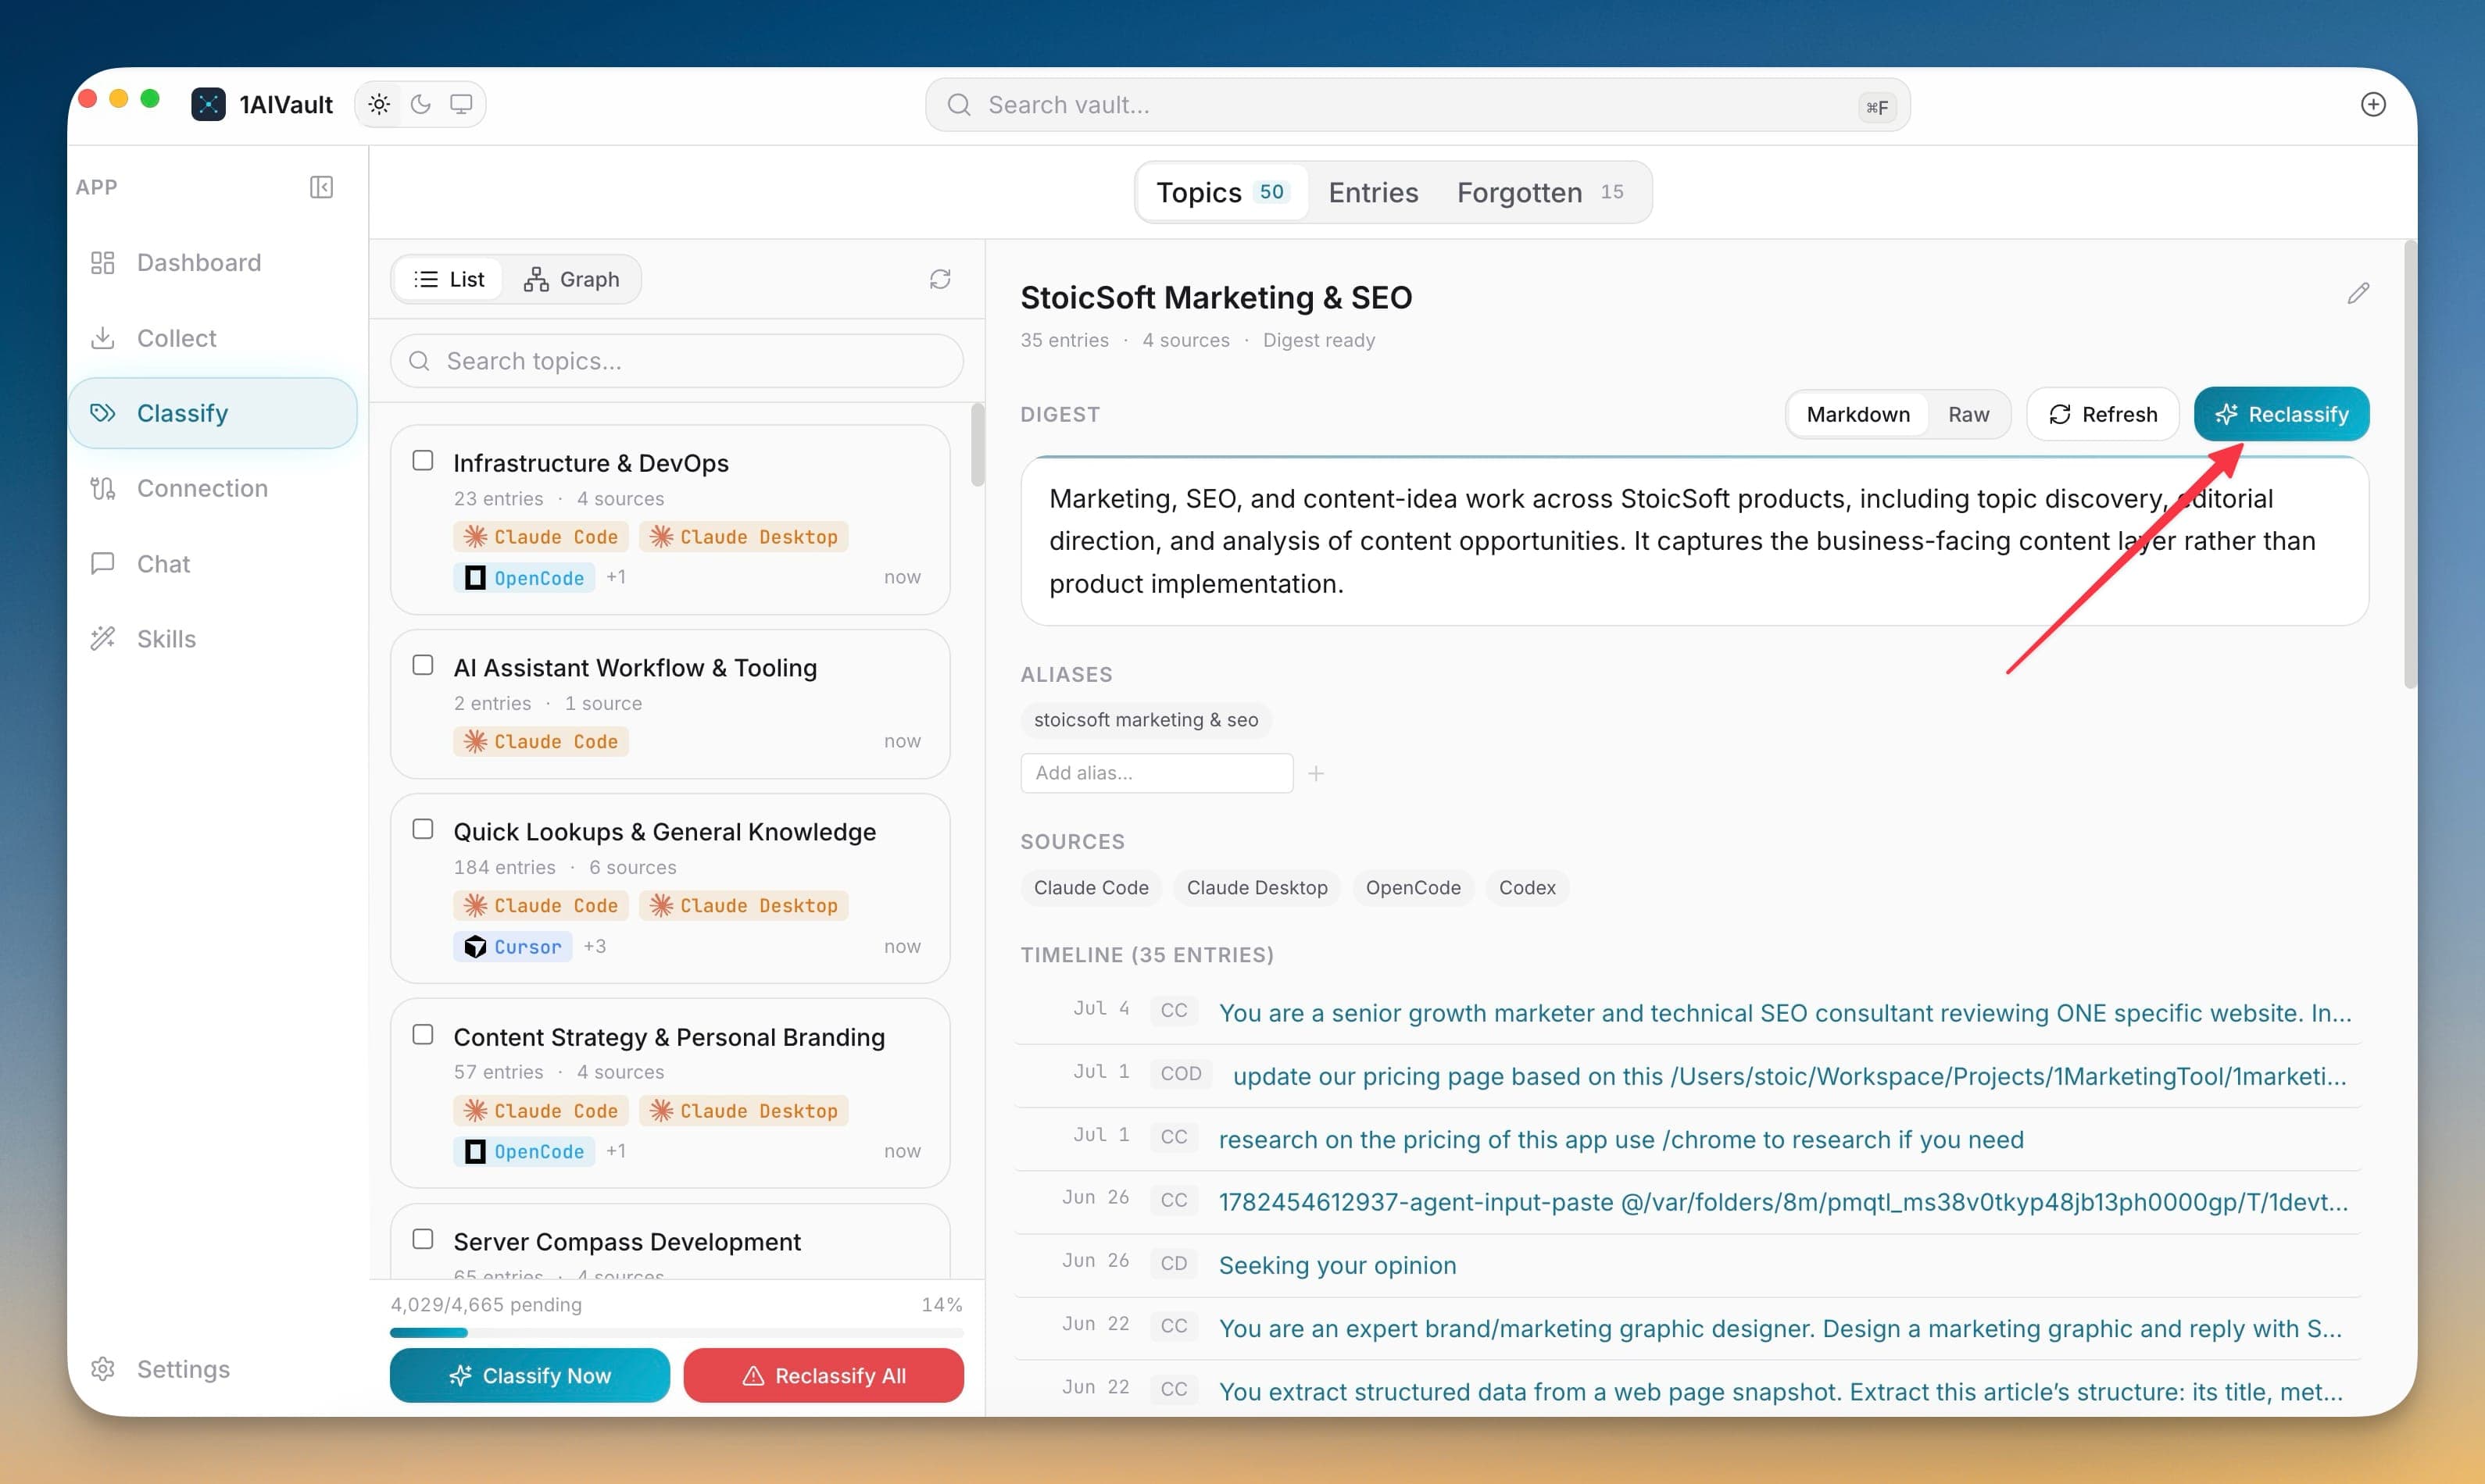Open Skills from sidebar
This screenshot has width=2485, height=1484.
212,639
